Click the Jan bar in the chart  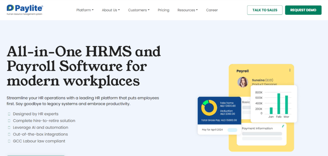click(271, 111)
